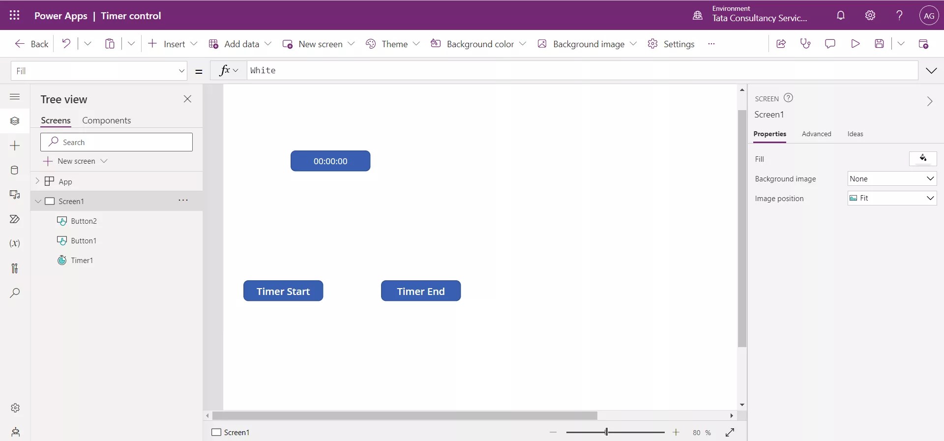The height and width of the screenshot is (441, 944).
Task: Switch to the Components tab
Action: click(x=107, y=120)
